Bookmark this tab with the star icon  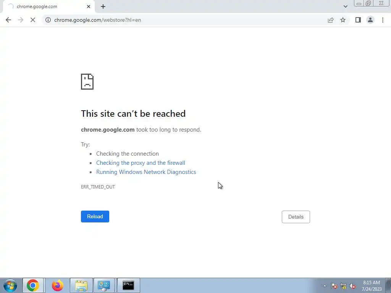[x=343, y=20]
